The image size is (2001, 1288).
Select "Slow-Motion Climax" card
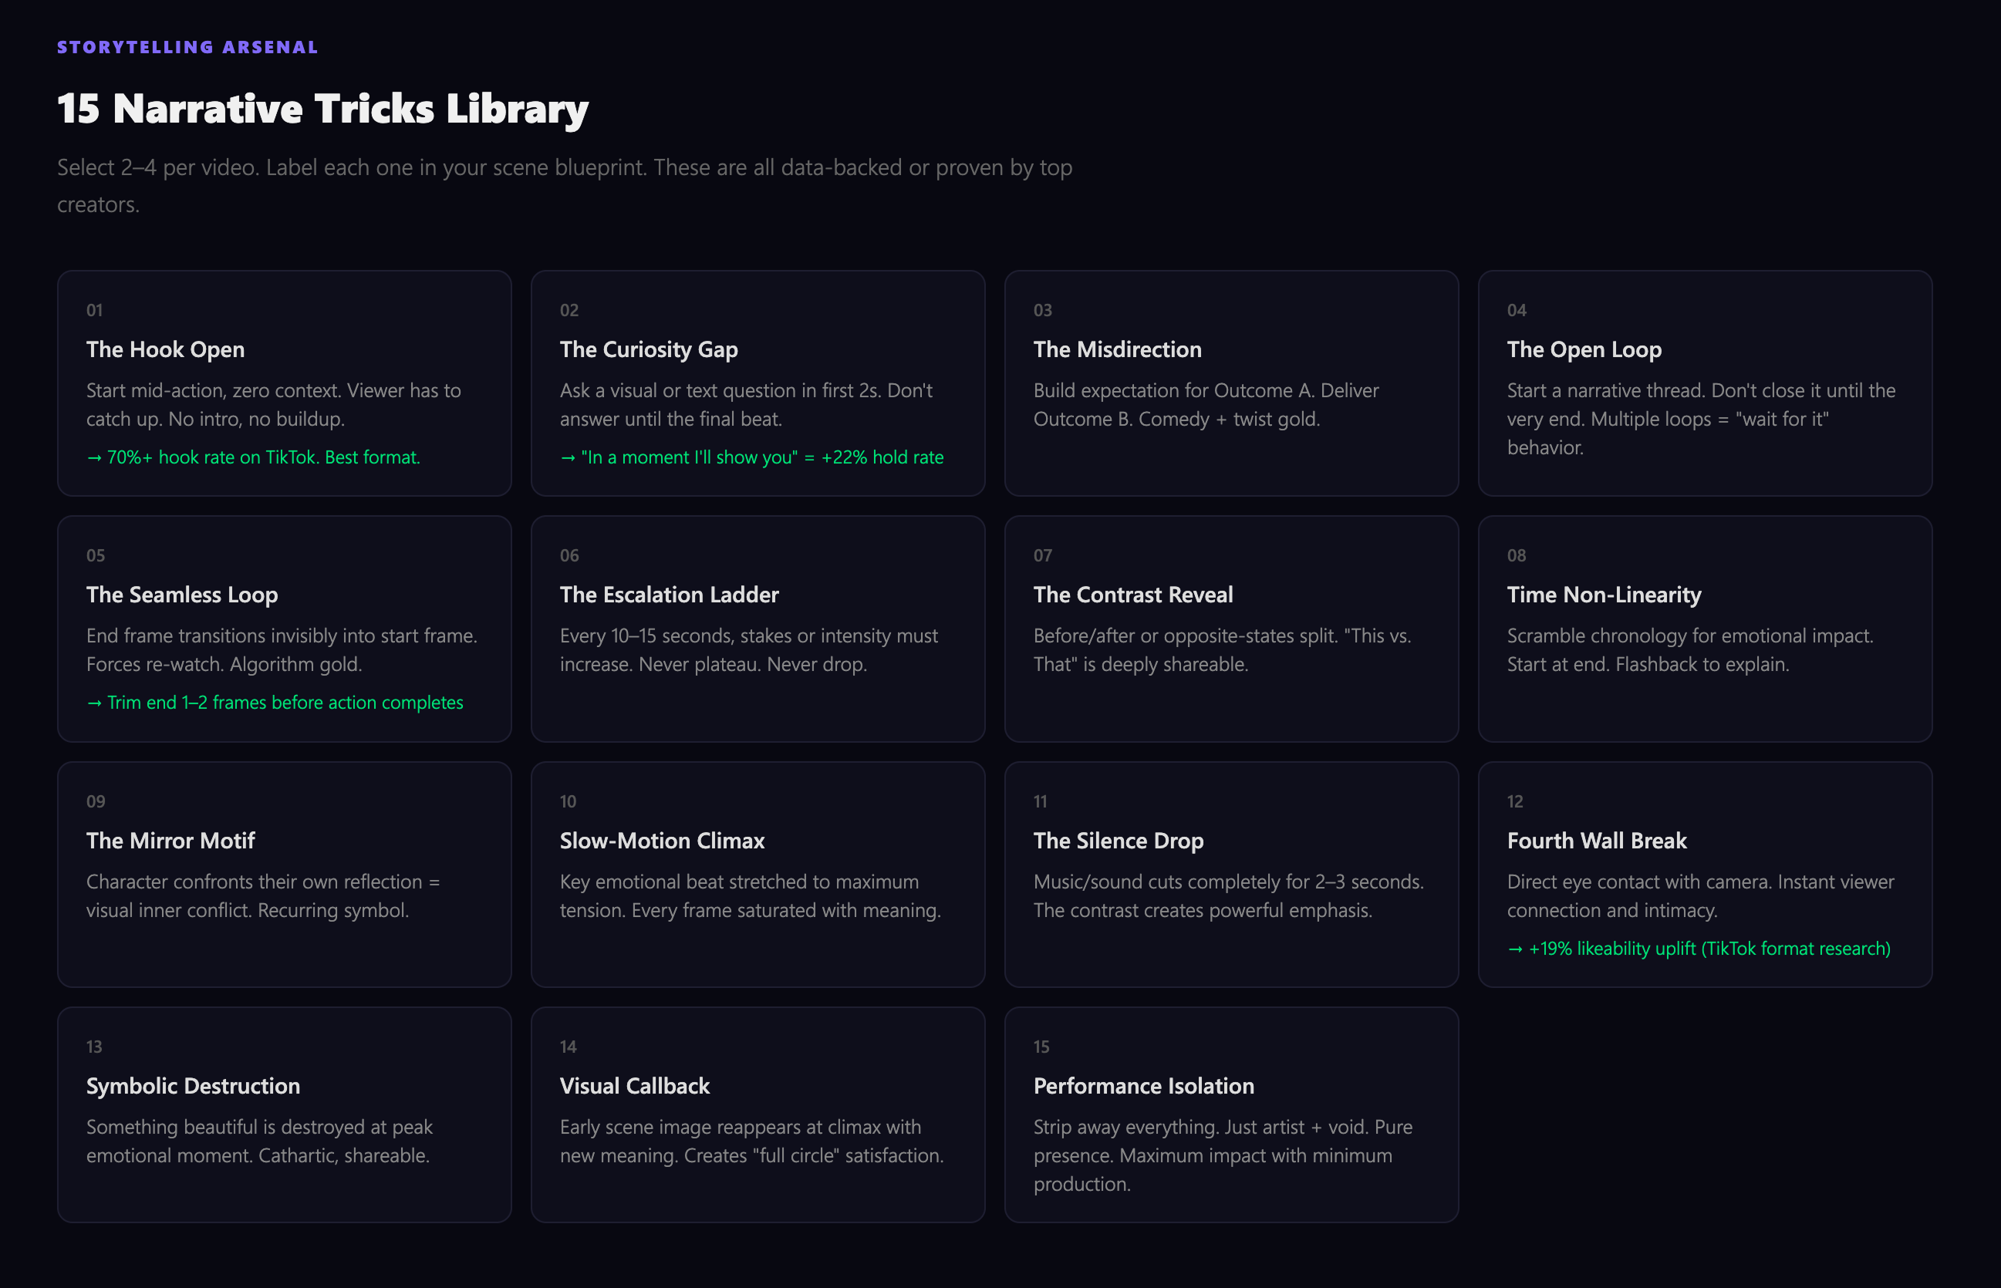[757, 875]
